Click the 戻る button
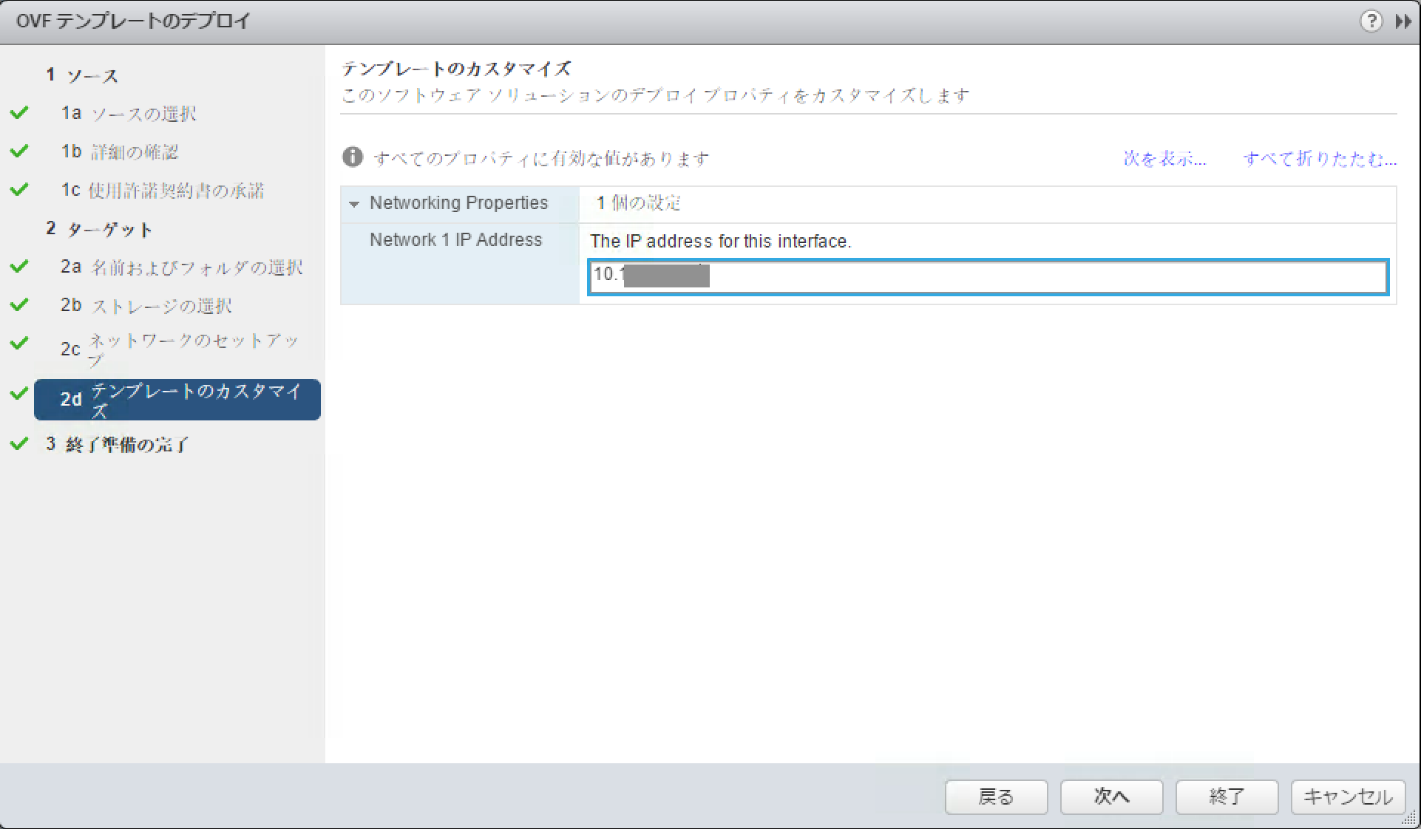1421x829 pixels. pos(997,797)
